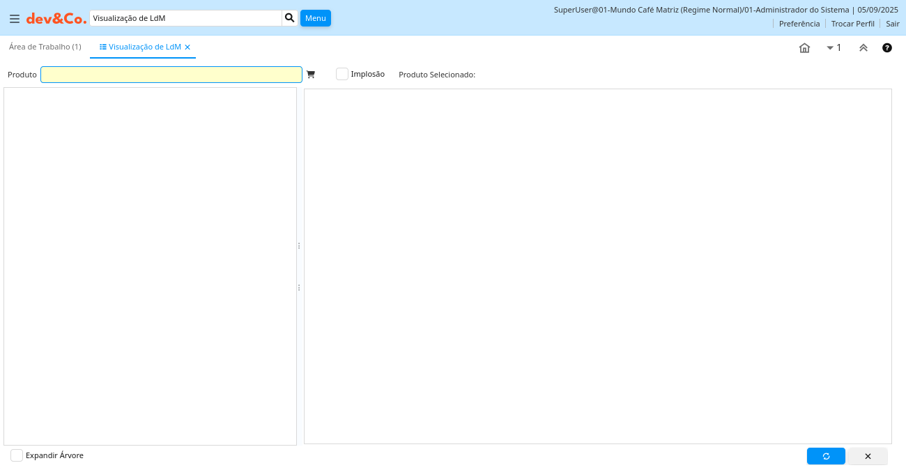Click the dev&Co. logo
This screenshot has height=470, width=906.
click(x=56, y=19)
